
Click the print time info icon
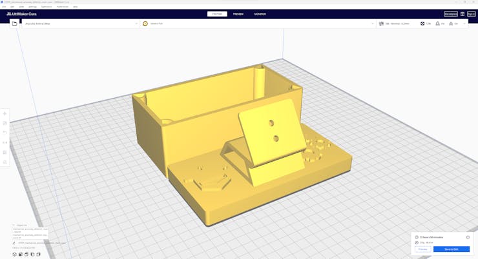coord(468,237)
